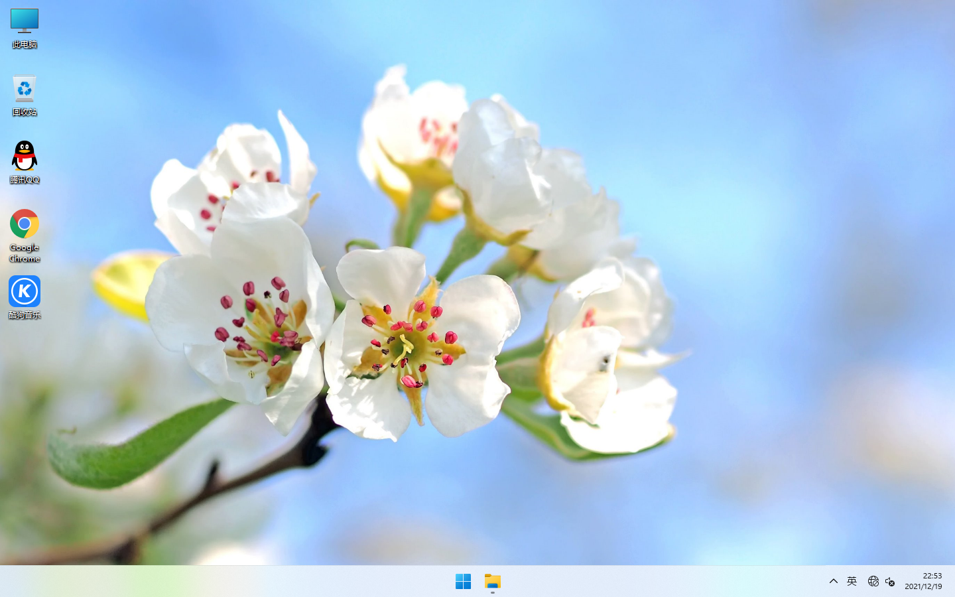Select the Google Chrome desktop shortcut icon
The width and height of the screenshot is (955, 597).
click(x=25, y=224)
